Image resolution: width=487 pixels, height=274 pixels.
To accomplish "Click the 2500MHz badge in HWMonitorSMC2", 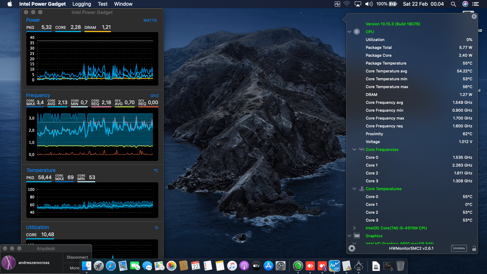I will tap(459, 248).
